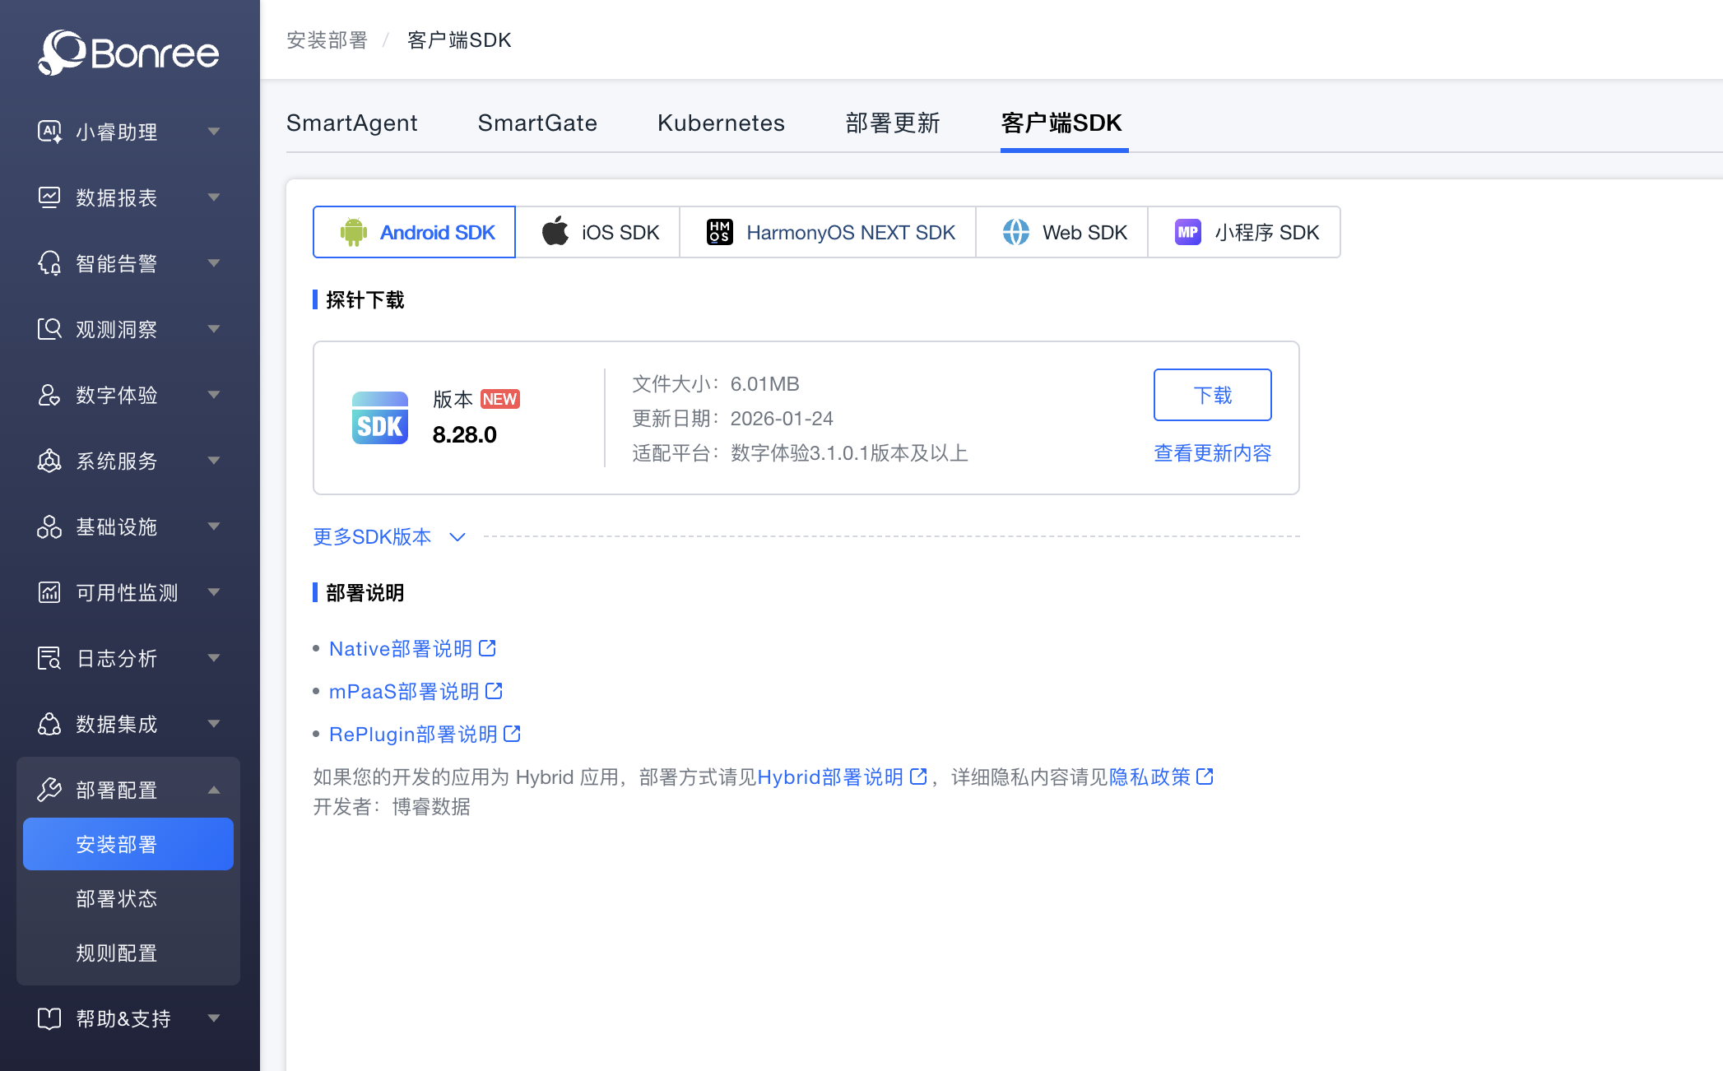Go to 安装部署 breadcrumb
The width and height of the screenshot is (1723, 1071).
tap(327, 40)
